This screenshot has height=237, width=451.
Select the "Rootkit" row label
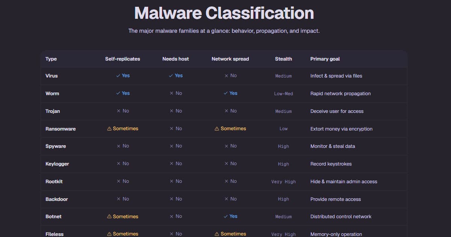tap(54, 181)
